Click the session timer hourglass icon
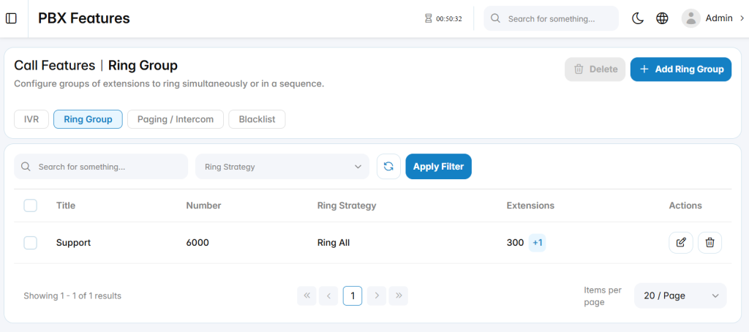This screenshot has width=749, height=332. tap(429, 18)
